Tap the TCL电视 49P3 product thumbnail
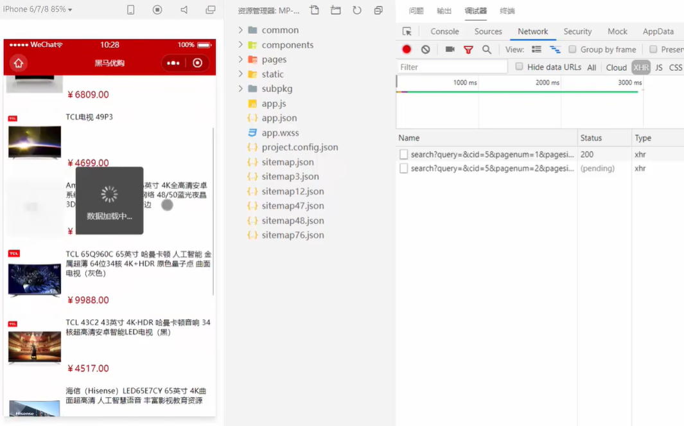Screen dimensions: 684x426 pos(35,142)
